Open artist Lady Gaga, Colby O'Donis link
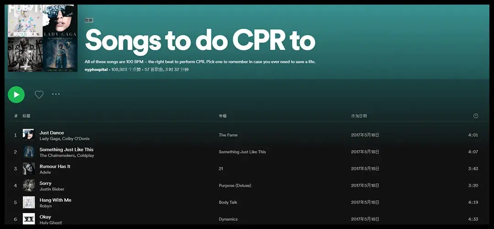This screenshot has height=229, width=494. pos(64,138)
